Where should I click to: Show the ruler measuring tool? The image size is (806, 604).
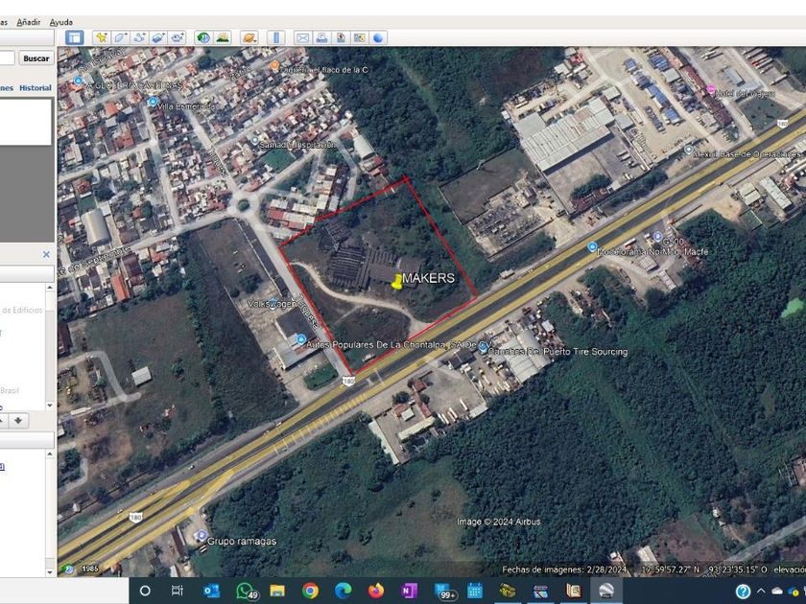[276, 37]
